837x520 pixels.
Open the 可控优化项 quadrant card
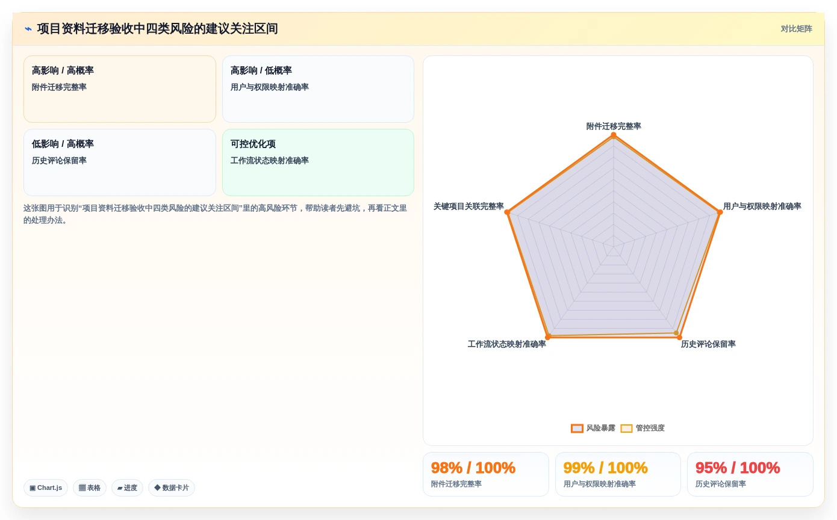coord(318,162)
